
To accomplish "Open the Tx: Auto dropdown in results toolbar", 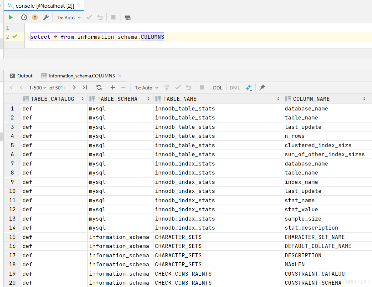I will pyautogui.click(x=147, y=88).
